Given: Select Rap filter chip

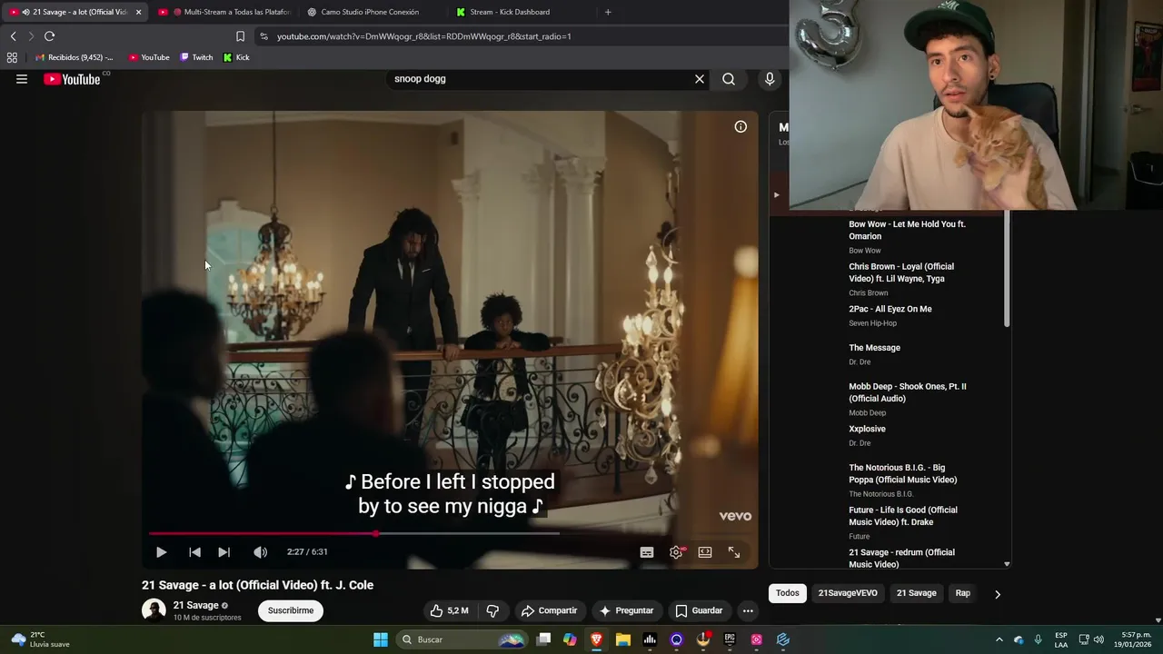Looking at the screenshot, I should [x=962, y=593].
